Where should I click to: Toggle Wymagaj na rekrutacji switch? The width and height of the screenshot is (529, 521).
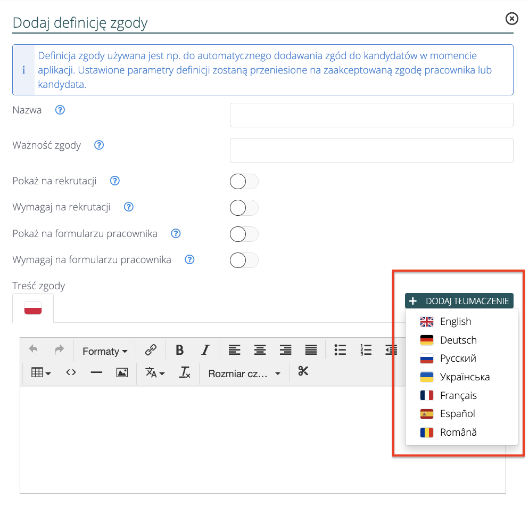[x=244, y=208]
